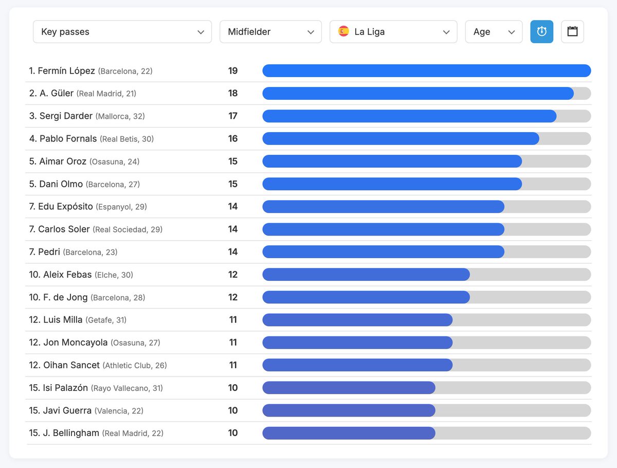Click the Spain flag in league selector

[x=343, y=31]
